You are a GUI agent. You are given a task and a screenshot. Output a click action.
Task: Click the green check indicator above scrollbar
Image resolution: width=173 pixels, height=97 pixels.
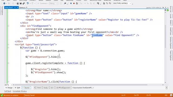pos(168,10)
